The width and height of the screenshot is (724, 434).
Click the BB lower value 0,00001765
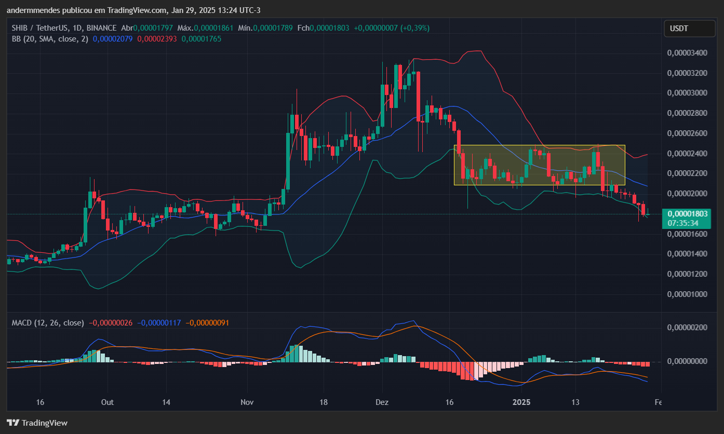(200, 38)
